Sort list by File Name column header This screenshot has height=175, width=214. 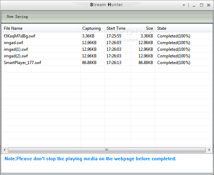tap(41, 28)
